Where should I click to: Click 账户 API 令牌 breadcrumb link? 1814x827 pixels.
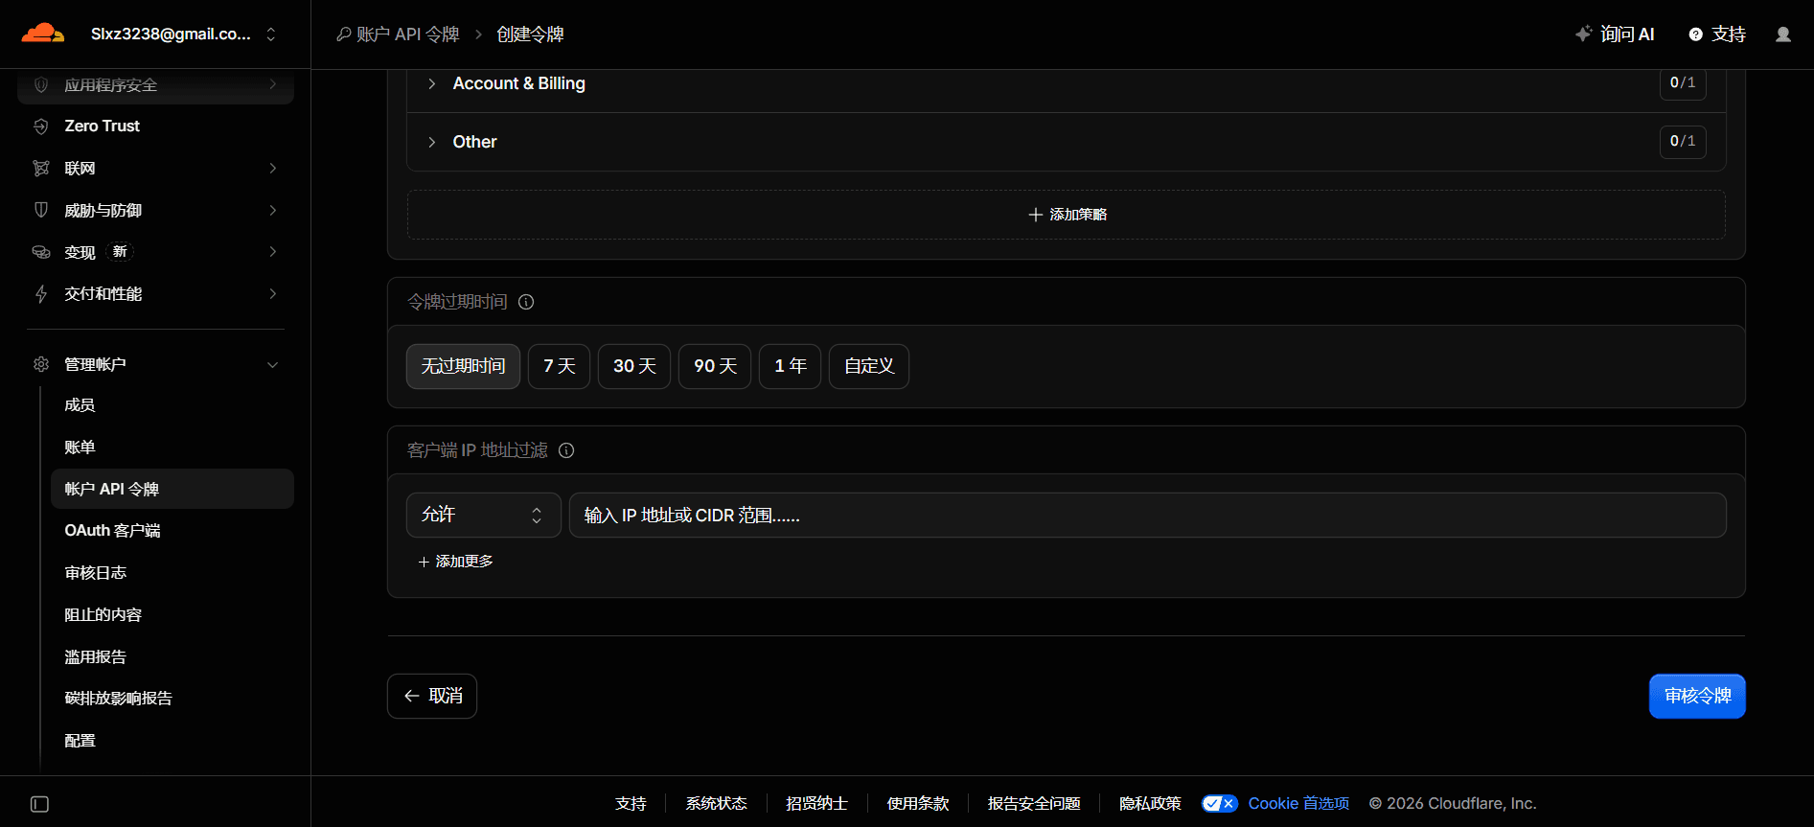pos(398,34)
